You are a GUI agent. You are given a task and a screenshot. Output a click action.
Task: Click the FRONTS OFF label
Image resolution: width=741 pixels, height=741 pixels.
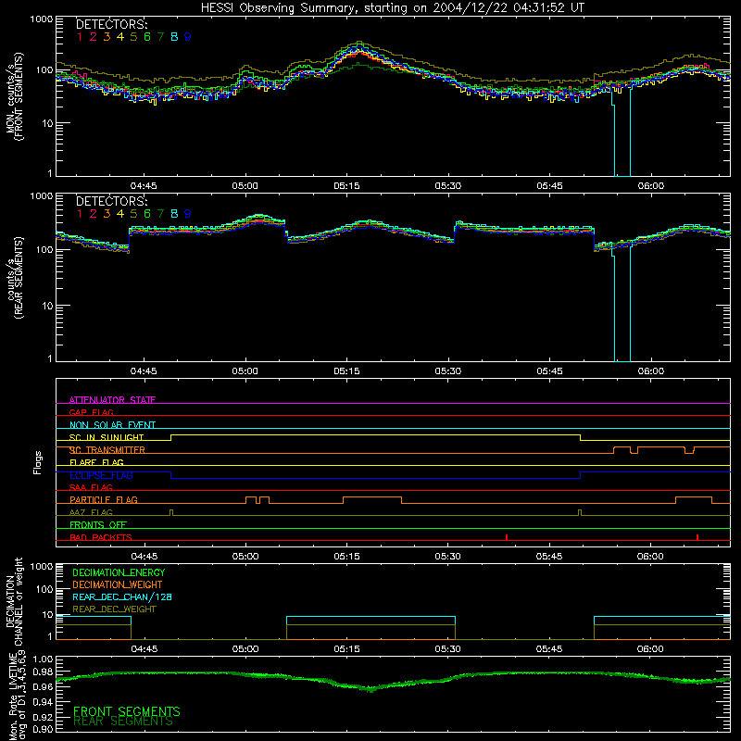98,524
